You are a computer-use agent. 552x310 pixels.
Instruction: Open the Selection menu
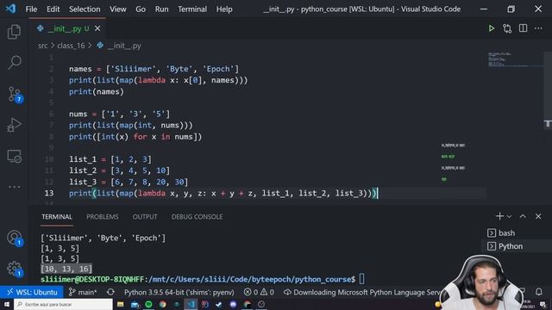85,9
